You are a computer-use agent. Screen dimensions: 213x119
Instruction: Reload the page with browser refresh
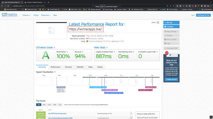point(8,6)
